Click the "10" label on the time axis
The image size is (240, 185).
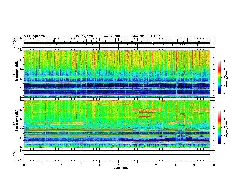click(x=213, y=165)
